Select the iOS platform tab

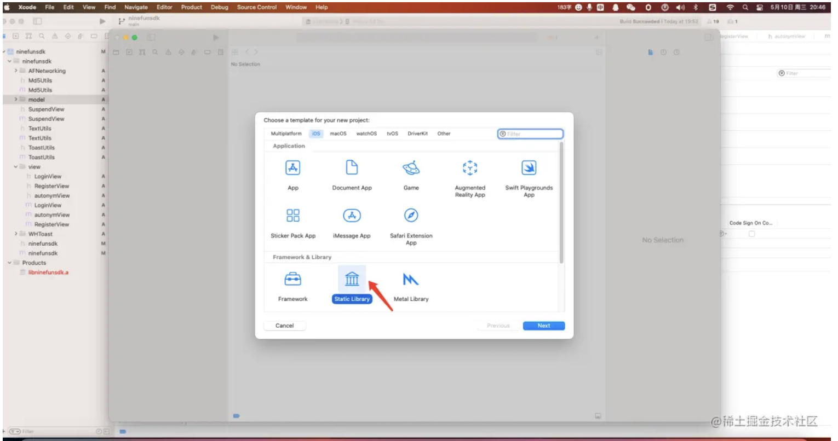click(x=316, y=134)
